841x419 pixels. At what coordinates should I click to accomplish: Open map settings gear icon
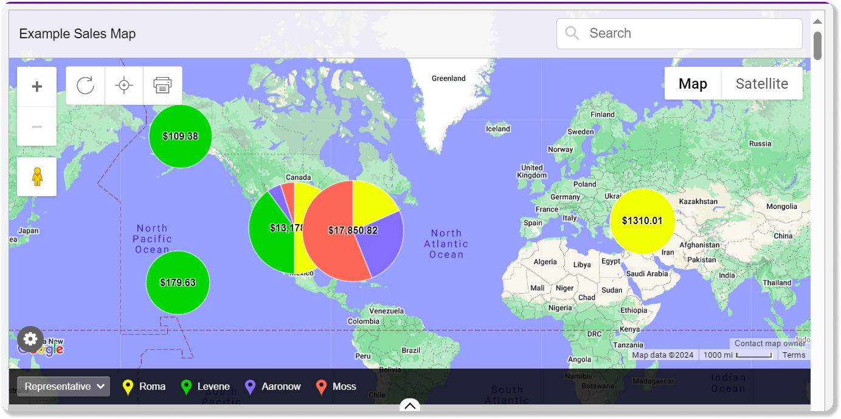[x=30, y=339]
